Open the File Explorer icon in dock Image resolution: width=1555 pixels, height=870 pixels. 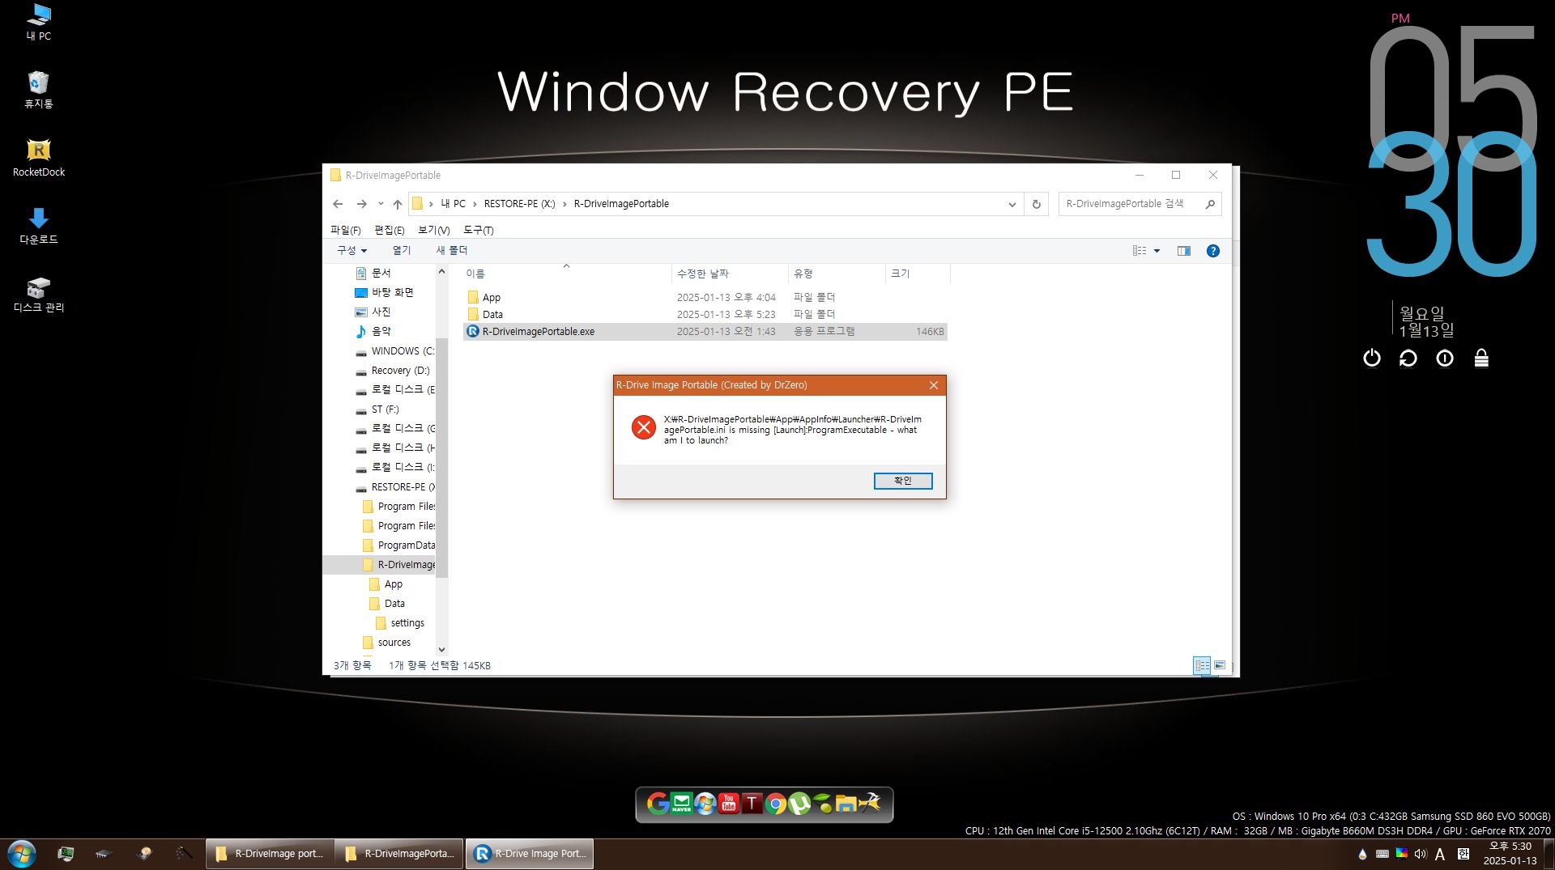[x=846, y=804]
